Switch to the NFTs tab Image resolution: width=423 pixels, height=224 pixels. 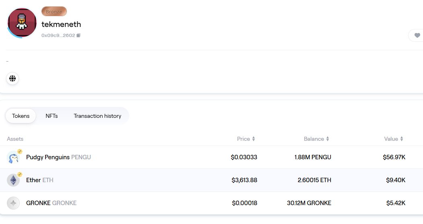pyautogui.click(x=52, y=116)
